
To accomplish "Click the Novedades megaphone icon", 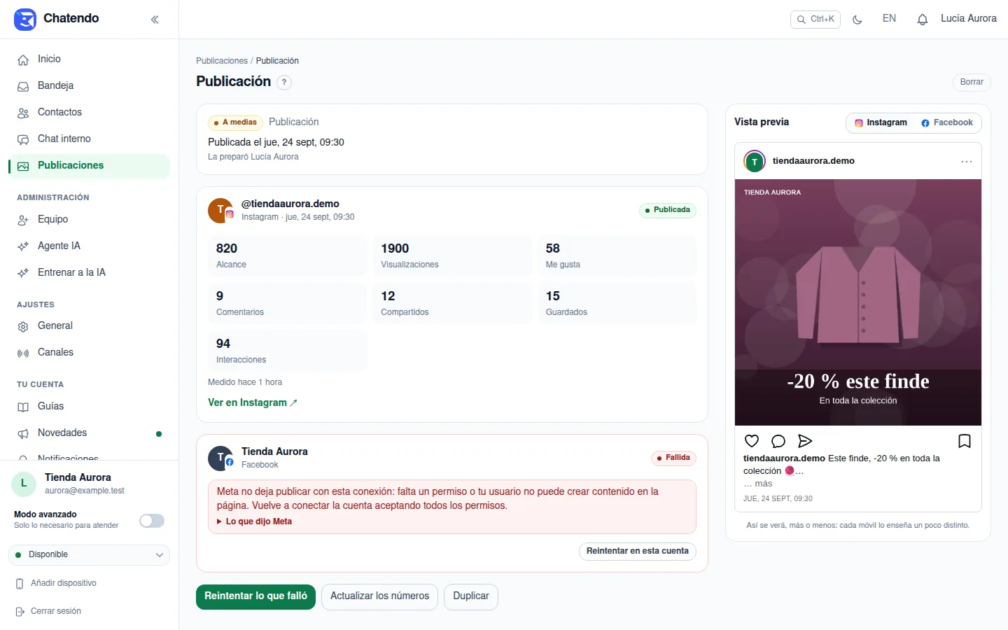I will pyautogui.click(x=23, y=434).
